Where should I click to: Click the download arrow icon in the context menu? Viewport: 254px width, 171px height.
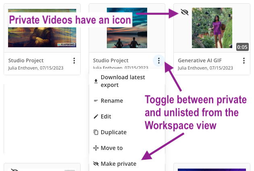point(96,81)
